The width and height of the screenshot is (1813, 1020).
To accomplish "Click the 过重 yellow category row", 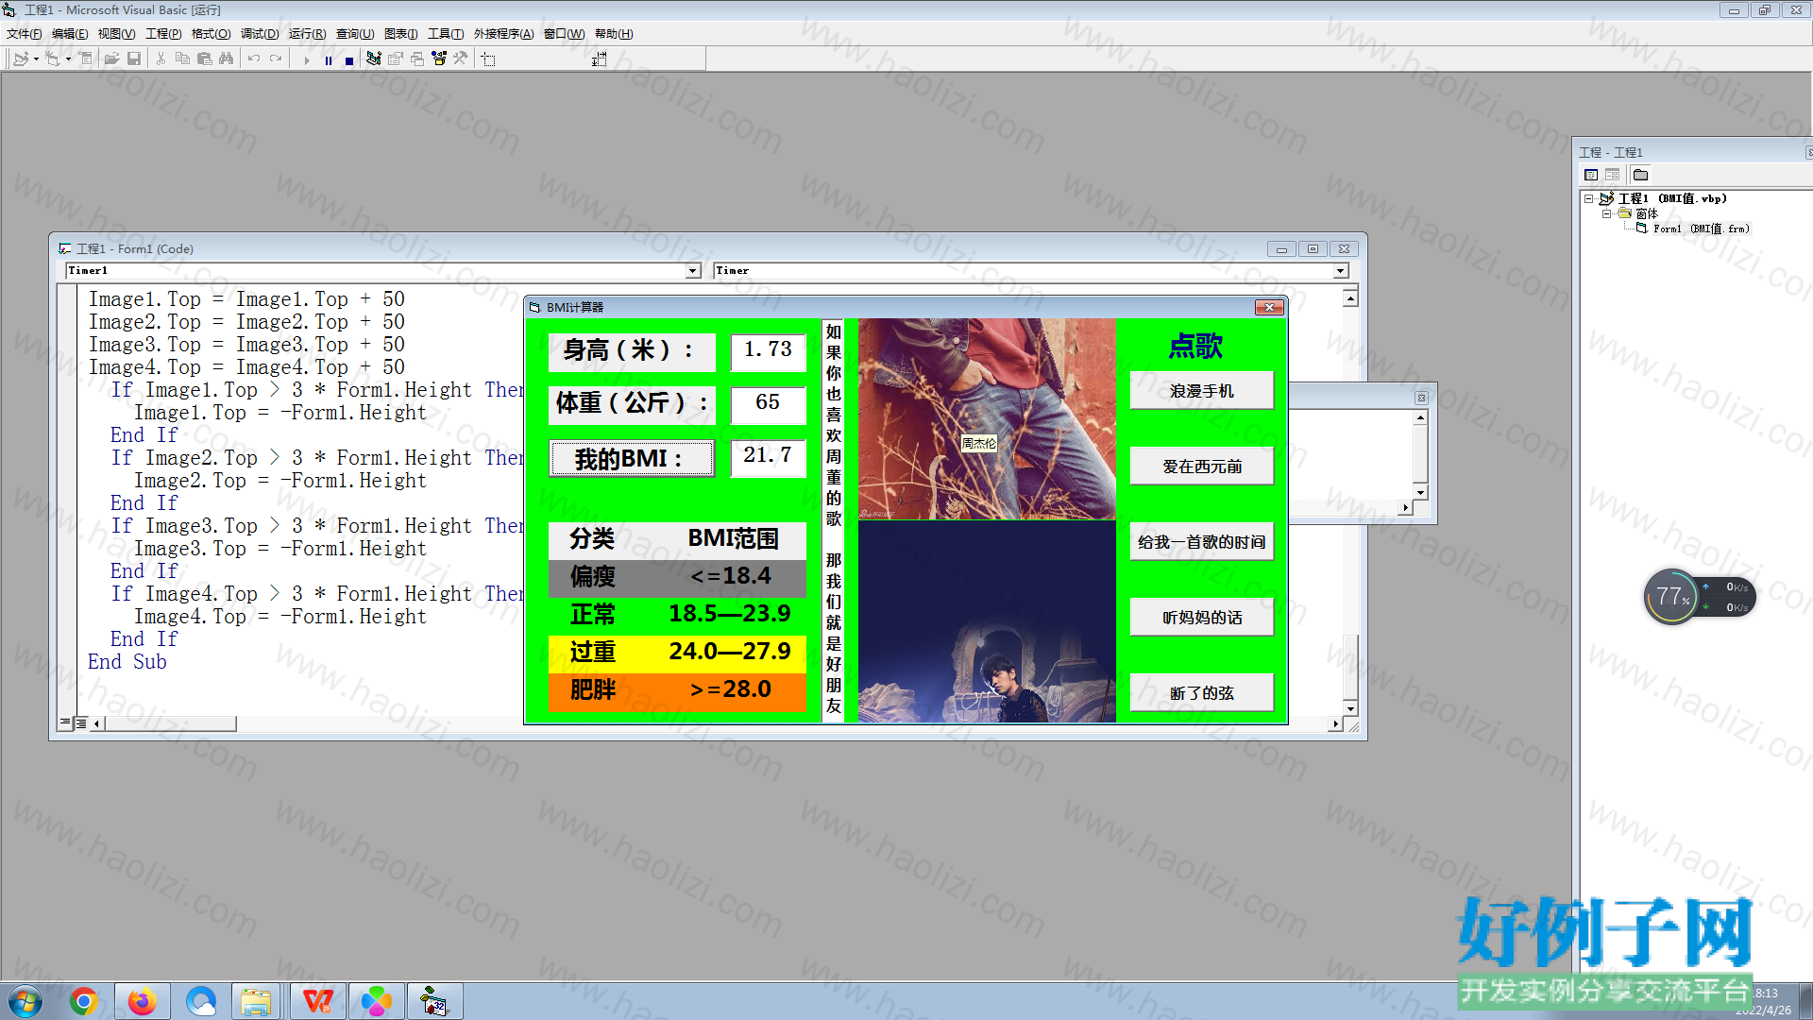I will coord(677,653).
